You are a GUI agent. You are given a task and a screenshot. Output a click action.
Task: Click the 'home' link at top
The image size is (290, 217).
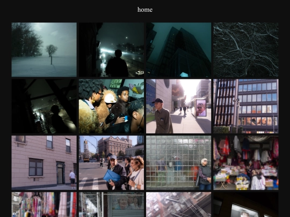(145, 10)
